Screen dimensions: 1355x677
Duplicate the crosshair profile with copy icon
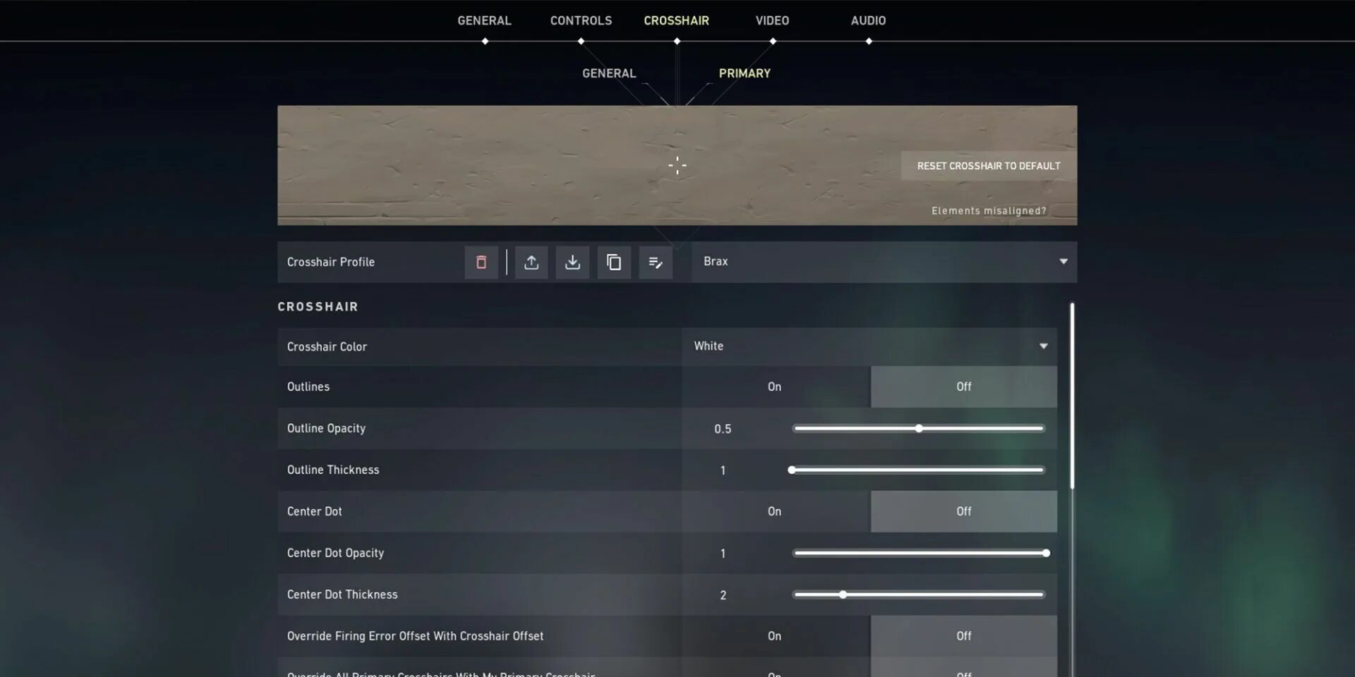point(614,262)
